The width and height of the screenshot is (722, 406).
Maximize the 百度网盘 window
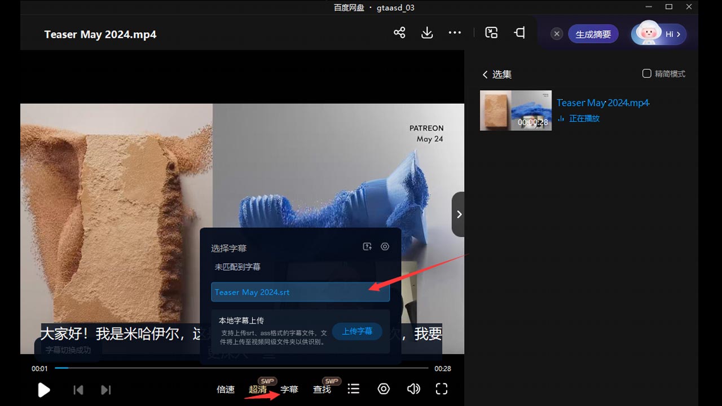point(669,7)
